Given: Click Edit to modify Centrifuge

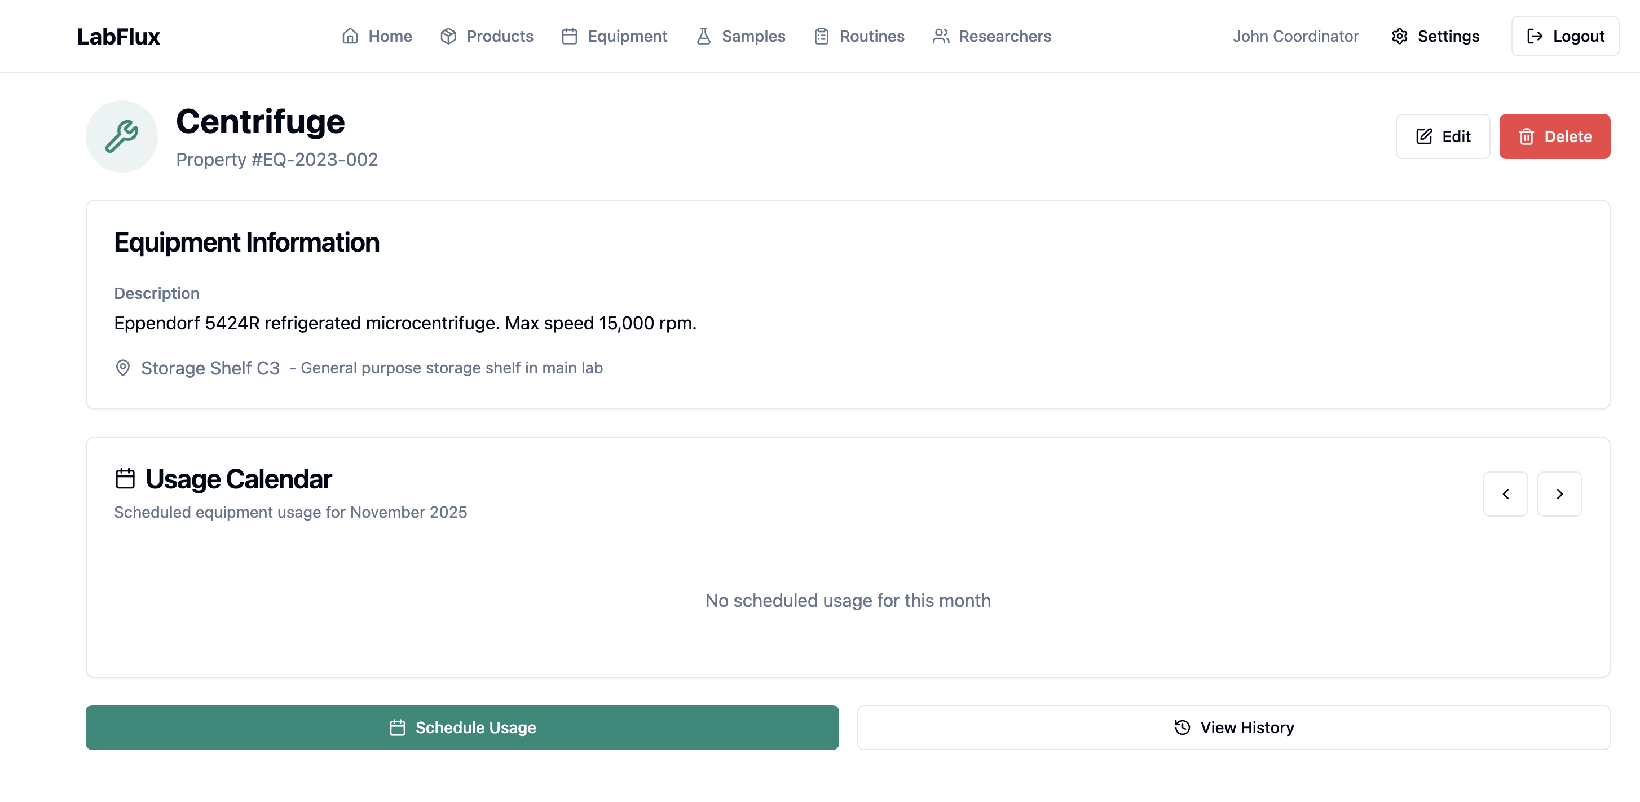Looking at the screenshot, I should tap(1442, 136).
